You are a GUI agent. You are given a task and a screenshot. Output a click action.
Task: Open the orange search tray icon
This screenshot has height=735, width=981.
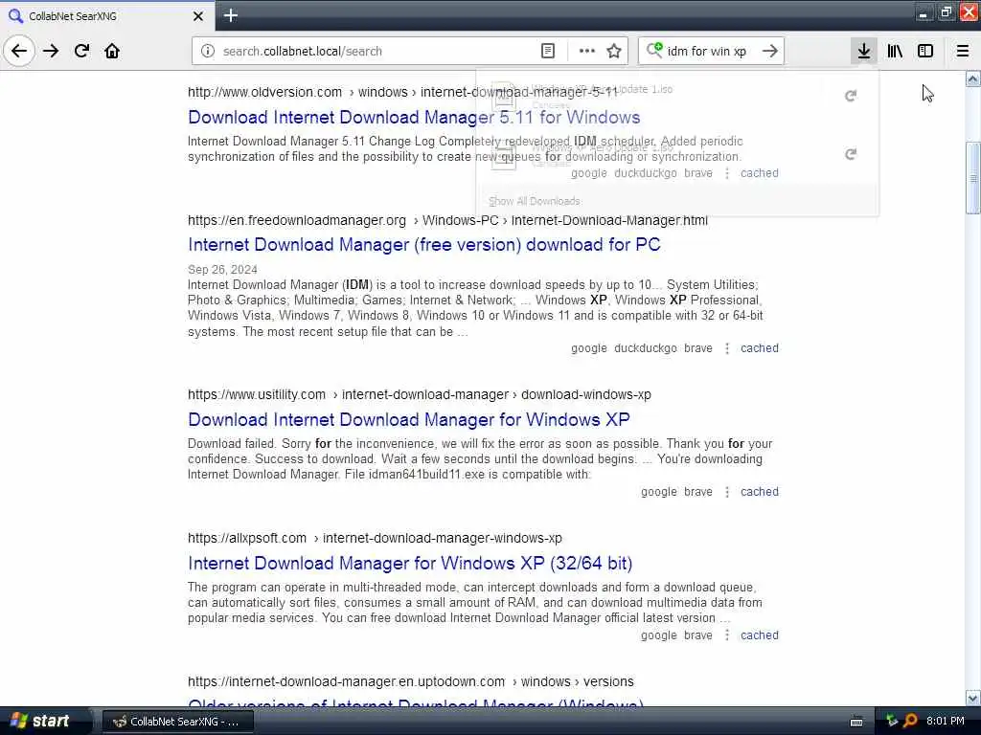[x=911, y=722]
